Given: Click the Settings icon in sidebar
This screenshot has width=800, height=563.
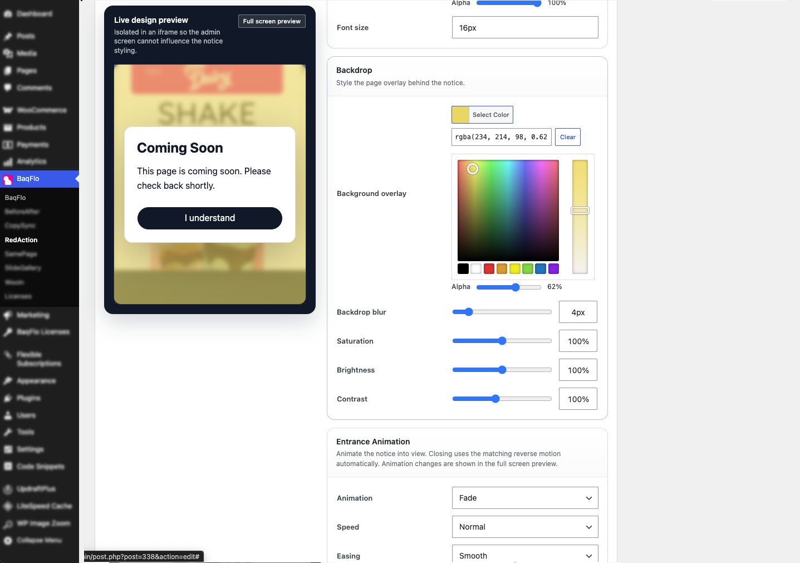Looking at the screenshot, I should [8, 449].
